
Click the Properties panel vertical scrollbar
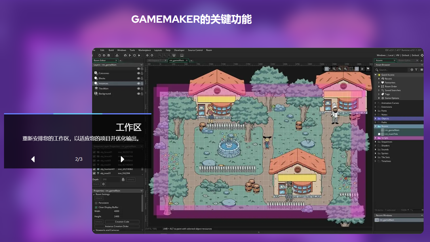click(x=142, y=203)
